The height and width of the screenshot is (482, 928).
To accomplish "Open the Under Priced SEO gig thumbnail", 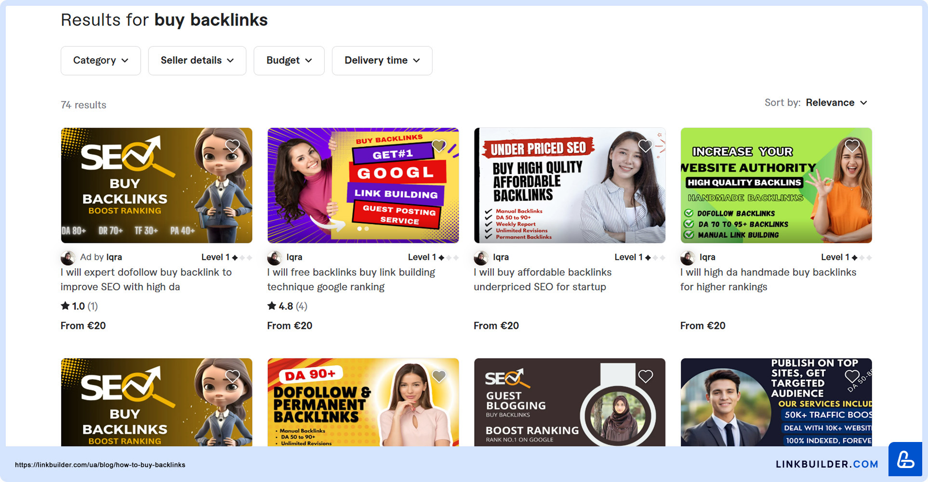I will (570, 185).
